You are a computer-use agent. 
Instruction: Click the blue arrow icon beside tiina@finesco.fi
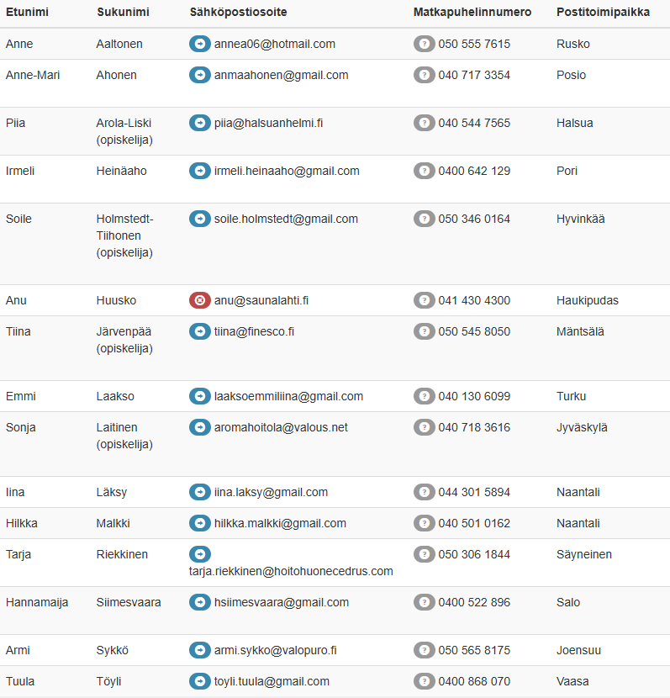pyautogui.click(x=200, y=331)
